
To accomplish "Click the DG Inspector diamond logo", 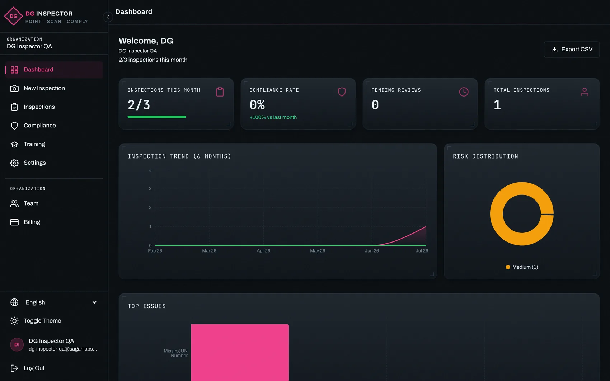I will tap(13, 16).
